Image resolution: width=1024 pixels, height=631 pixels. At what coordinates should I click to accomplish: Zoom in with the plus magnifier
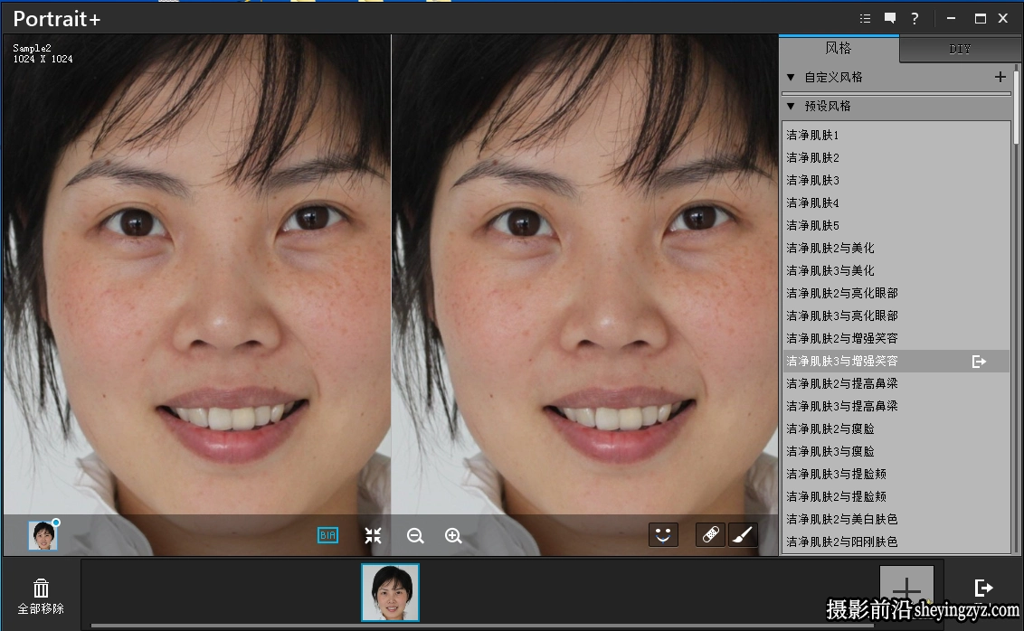pos(453,536)
